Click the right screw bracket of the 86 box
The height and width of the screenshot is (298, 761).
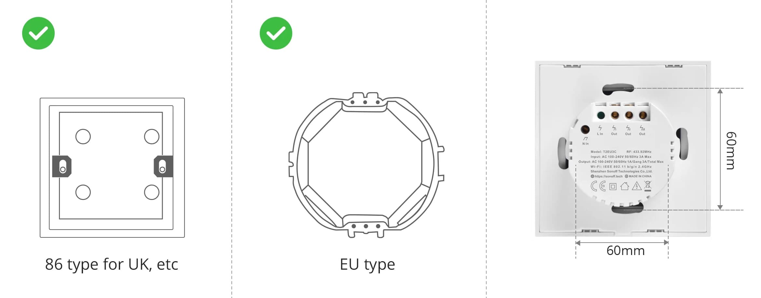pyautogui.click(x=163, y=166)
